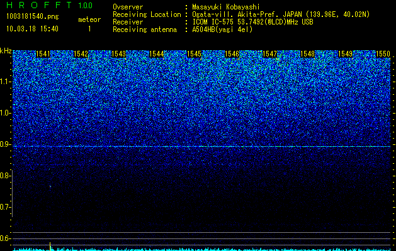Click the 1546 time marker
The height and width of the screenshot is (251, 396).
click(232, 54)
